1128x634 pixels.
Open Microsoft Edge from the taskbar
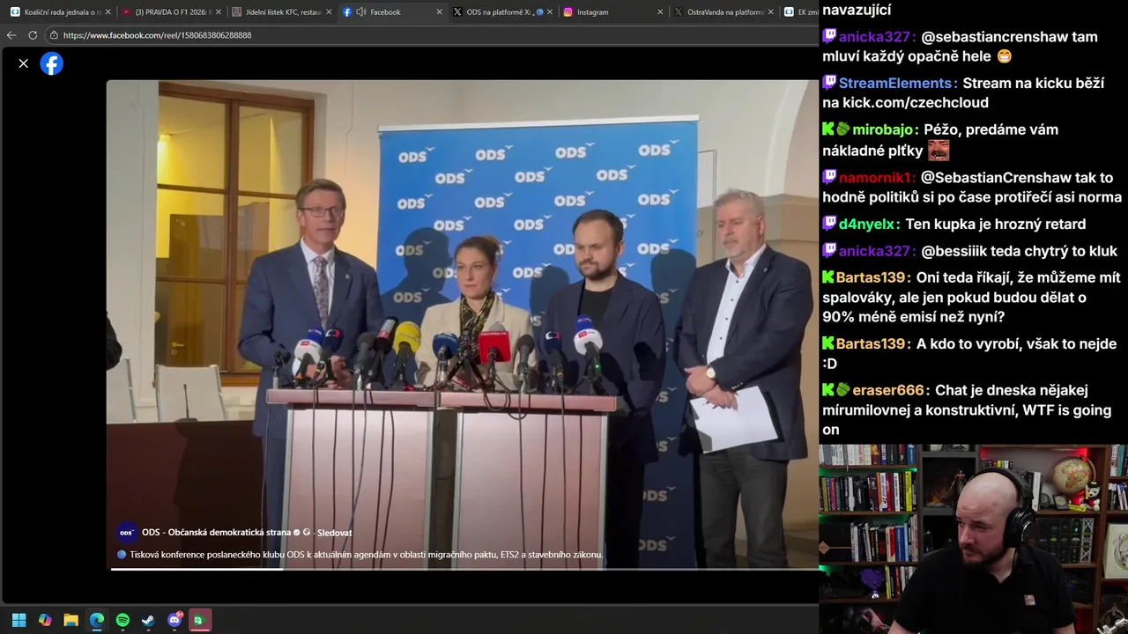(x=97, y=620)
